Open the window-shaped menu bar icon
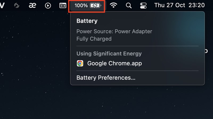The width and height of the screenshot is (213, 119). pyautogui.click(x=63, y=6)
